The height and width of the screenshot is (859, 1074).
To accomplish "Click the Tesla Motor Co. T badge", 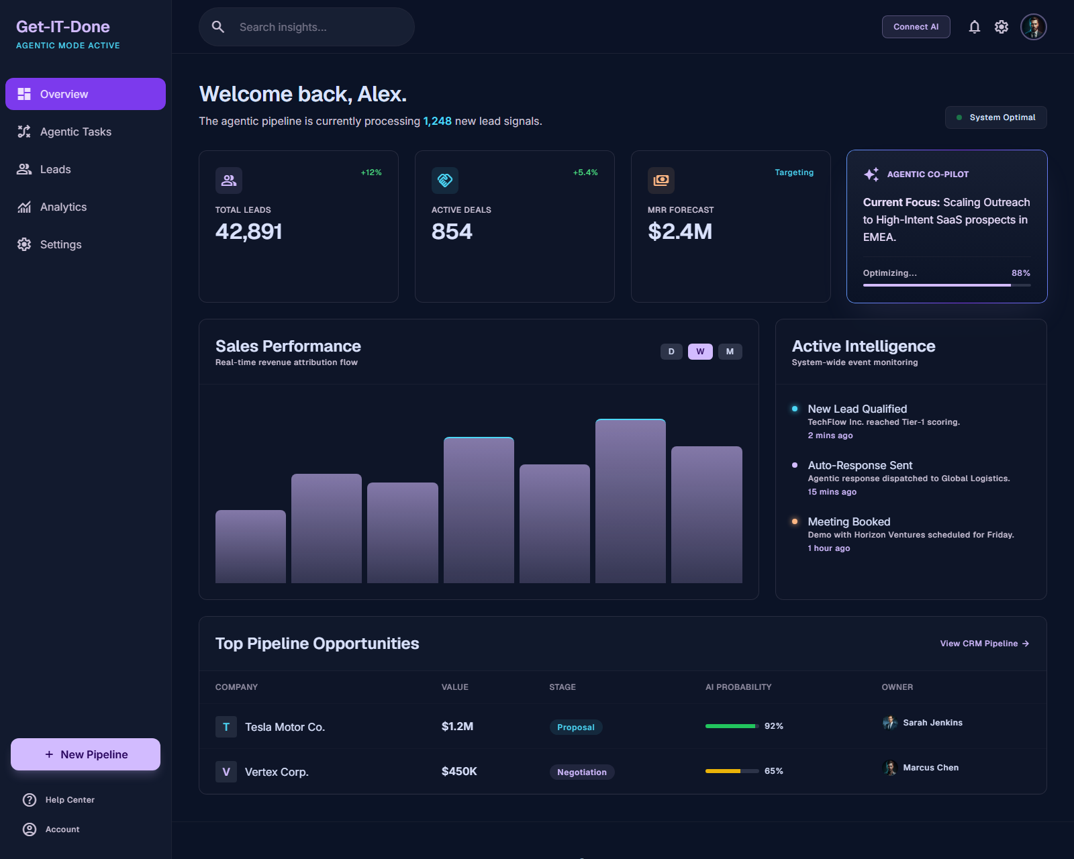I will [226, 727].
